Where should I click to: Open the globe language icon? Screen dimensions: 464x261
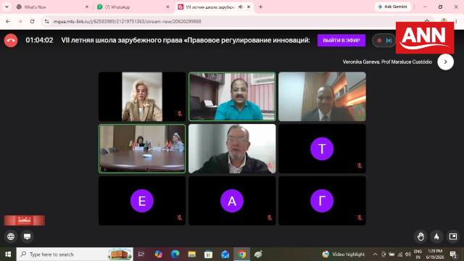point(11,236)
